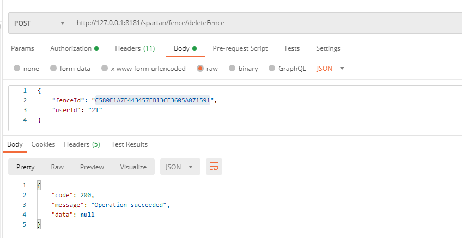
Task: Open the POST method dropdown
Action: click(39, 23)
